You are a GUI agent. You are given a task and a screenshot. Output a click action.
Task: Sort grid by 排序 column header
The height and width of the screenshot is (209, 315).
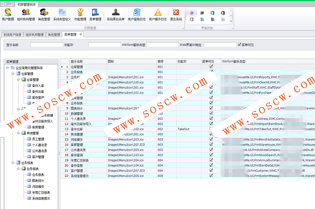[x=167, y=61]
